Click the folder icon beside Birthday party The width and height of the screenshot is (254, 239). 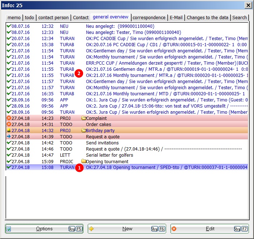coord(84,131)
